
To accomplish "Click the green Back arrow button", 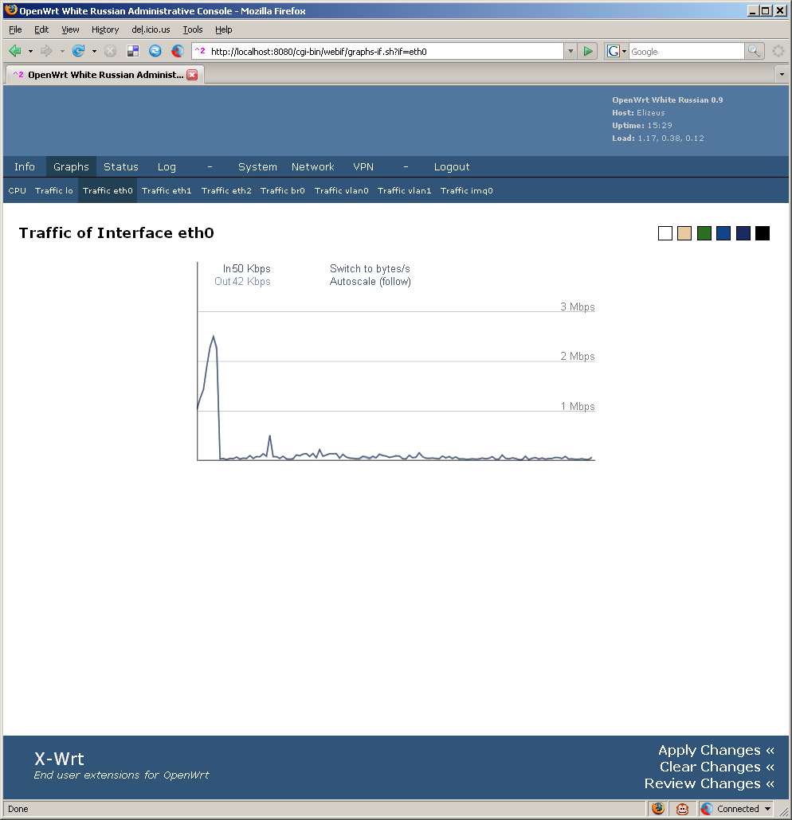I will coord(14,51).
